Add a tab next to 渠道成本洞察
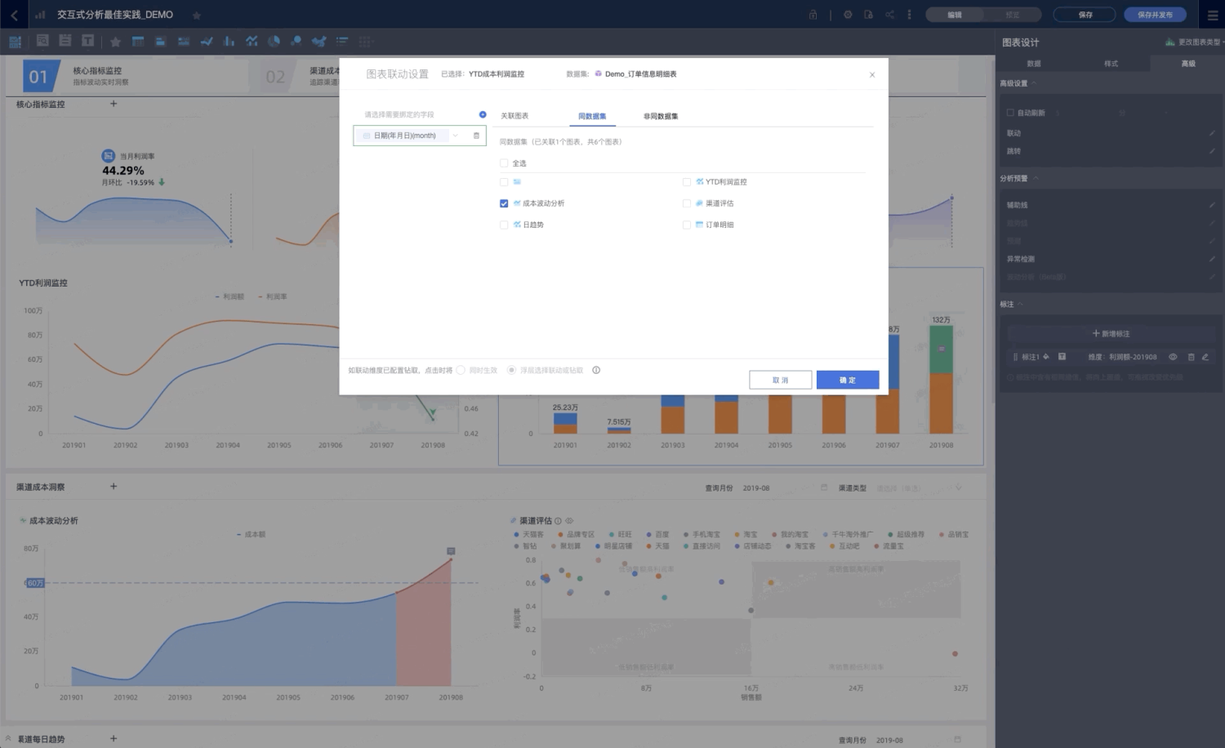The image size is (1225, 748). coord(114,486)
